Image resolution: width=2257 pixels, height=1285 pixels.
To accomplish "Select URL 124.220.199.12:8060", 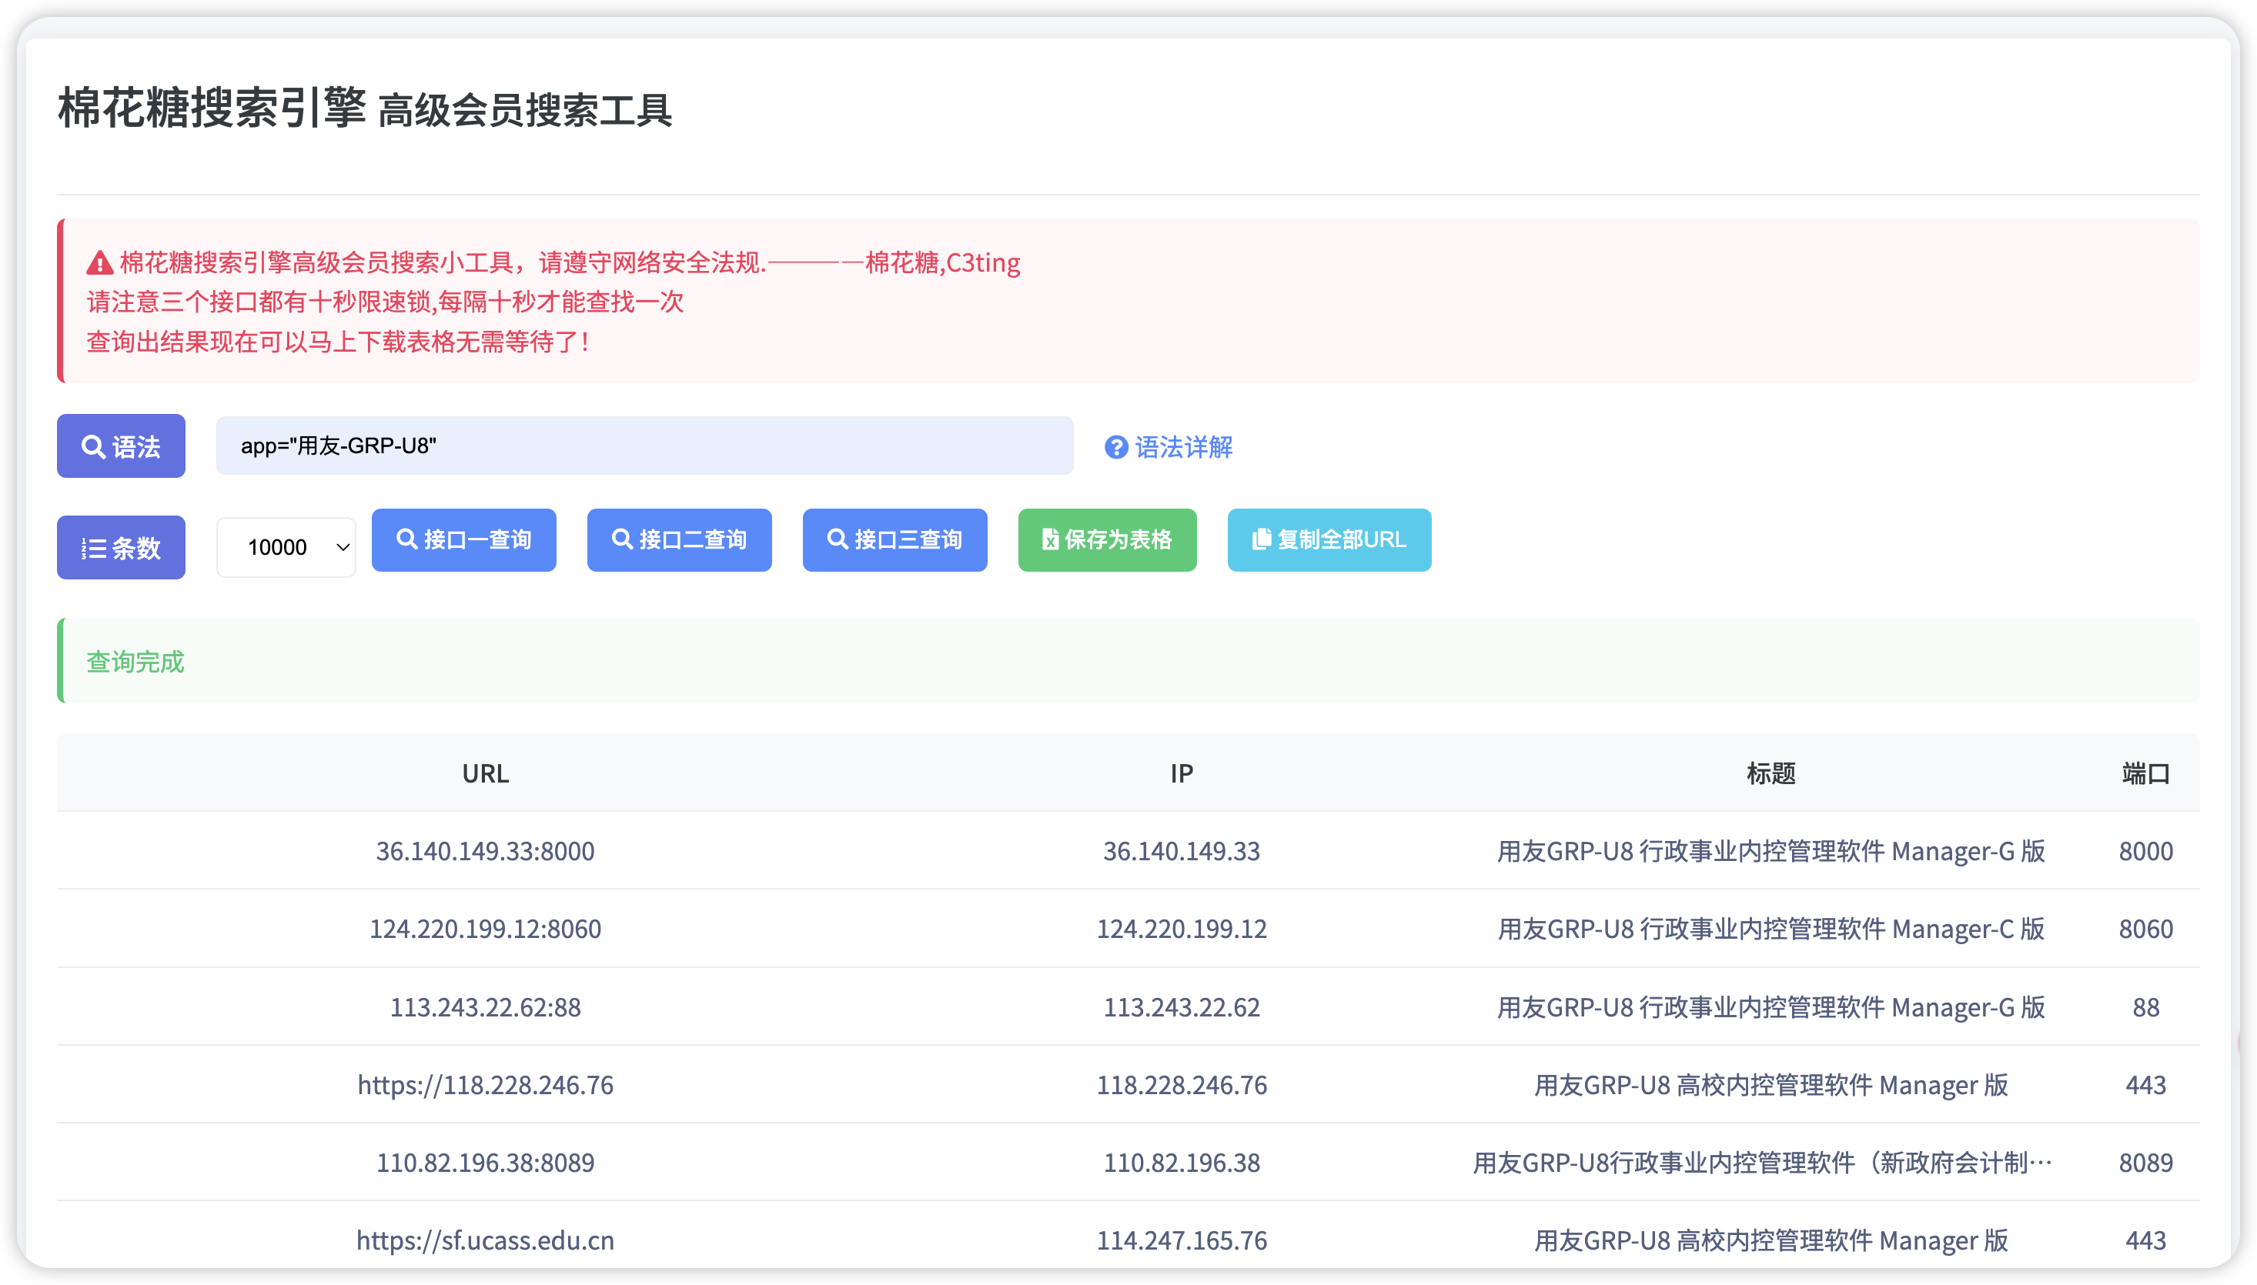I will [486, 929].
